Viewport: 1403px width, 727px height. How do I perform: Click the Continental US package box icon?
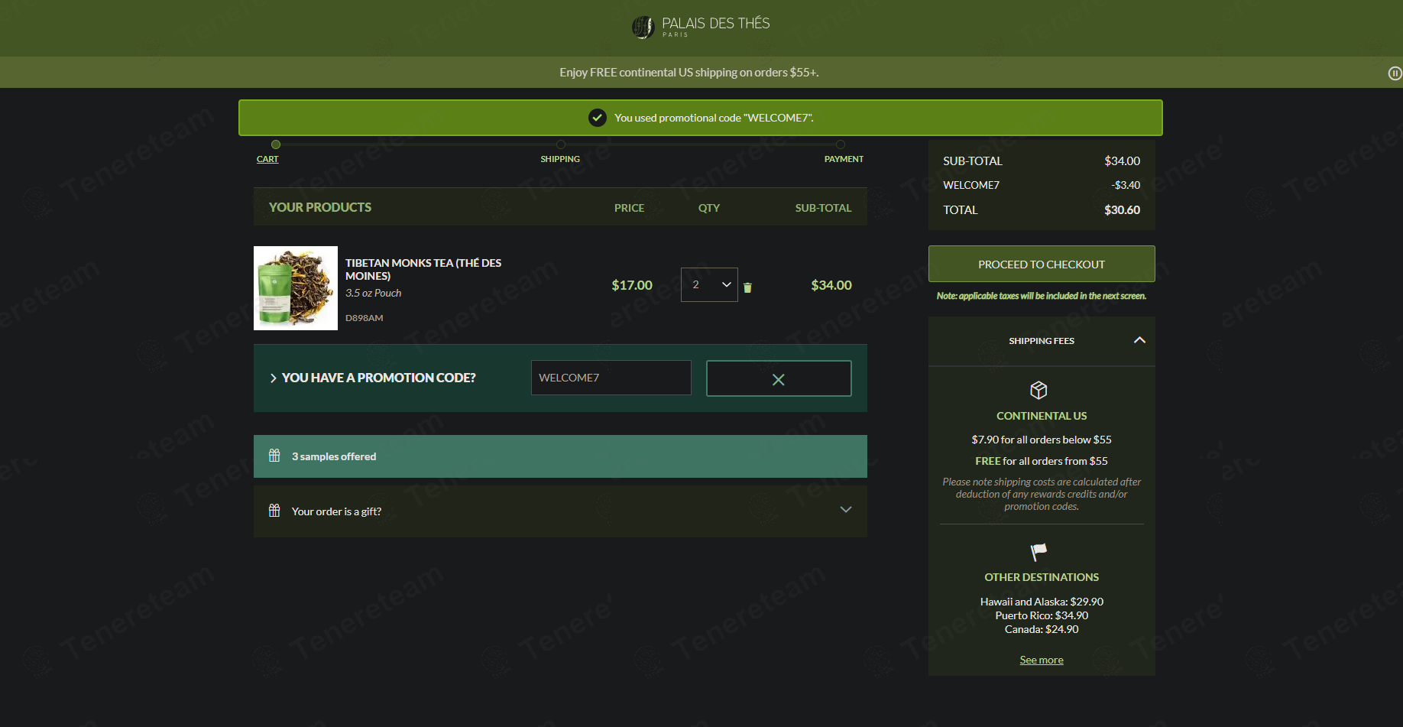click(1038, 390)
